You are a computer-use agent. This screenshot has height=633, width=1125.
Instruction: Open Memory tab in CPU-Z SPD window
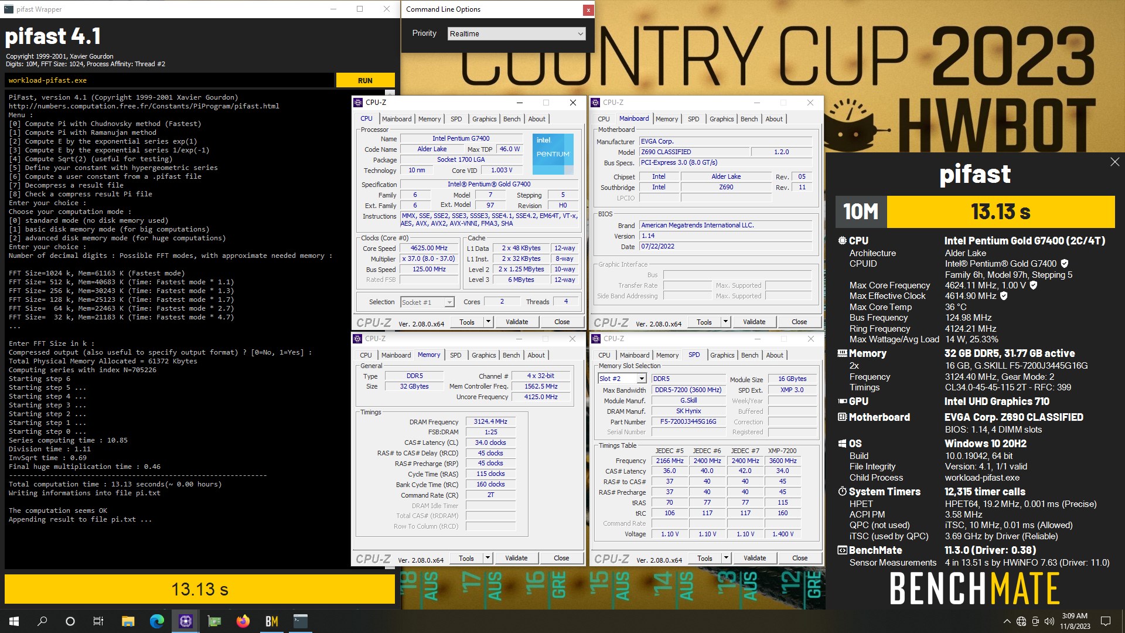pyautogui.click(x=667, y=355)
